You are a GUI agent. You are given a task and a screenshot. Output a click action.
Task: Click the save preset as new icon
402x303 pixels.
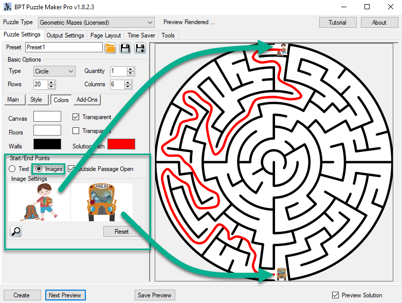(140, 48)
